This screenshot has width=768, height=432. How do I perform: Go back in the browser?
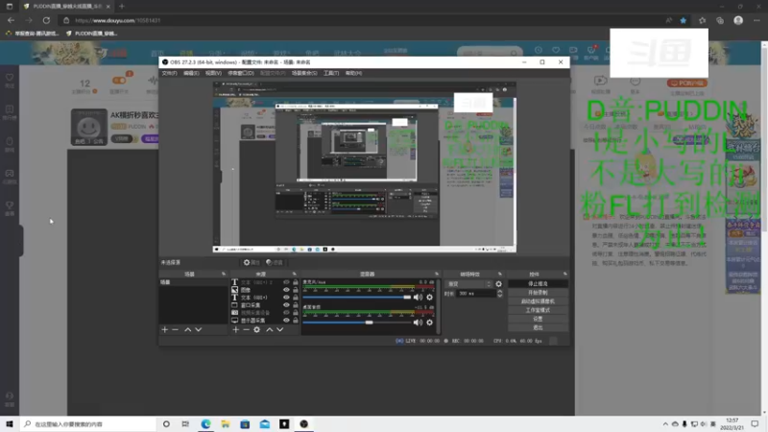point(11,20)
